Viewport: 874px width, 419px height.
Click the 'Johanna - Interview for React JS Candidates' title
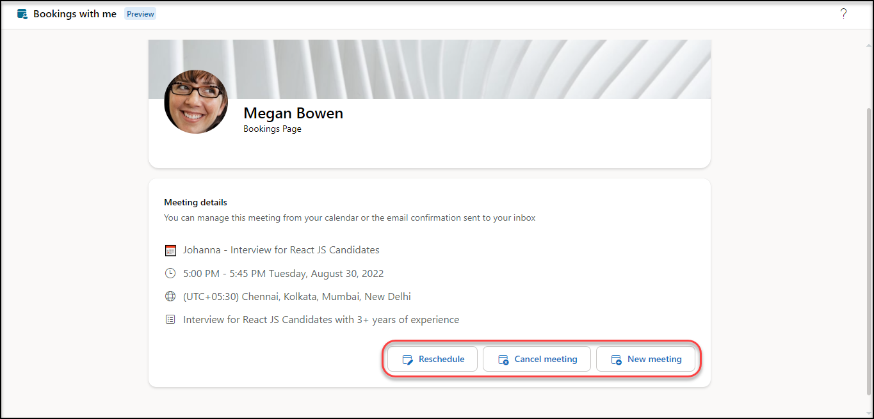click(281, 250)
